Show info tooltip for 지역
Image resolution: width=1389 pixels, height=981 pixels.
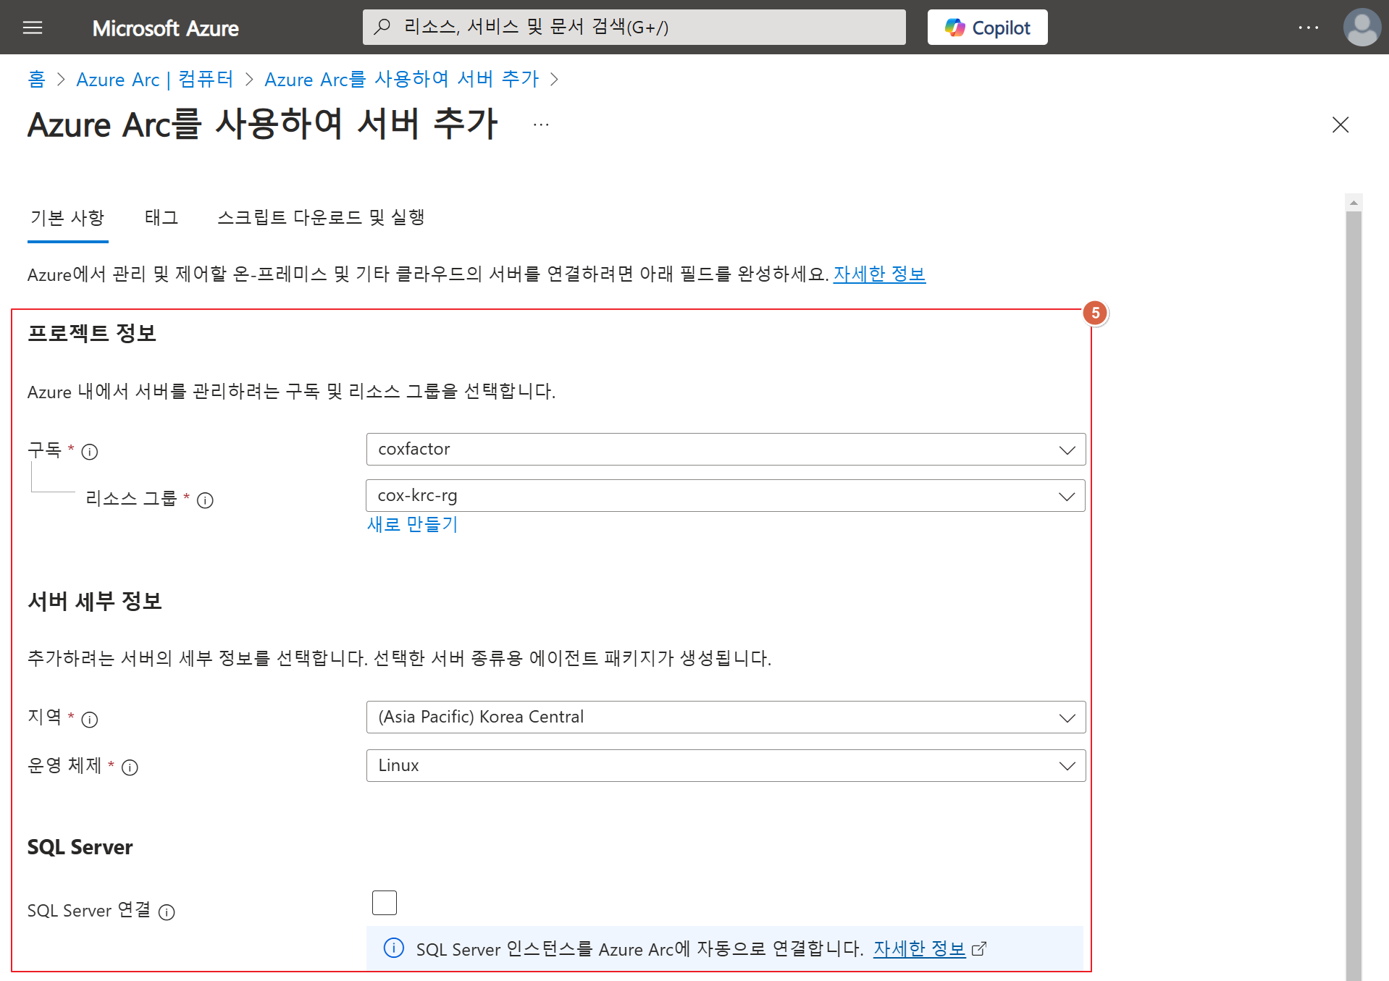(90, 720)
